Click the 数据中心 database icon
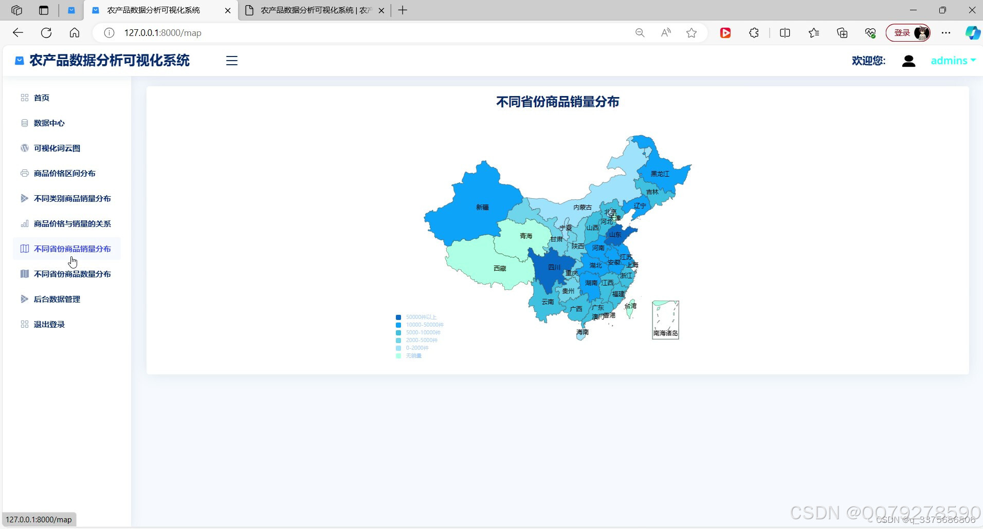The image size is (983, 529). pyautogui.click(x=24, y=123)
